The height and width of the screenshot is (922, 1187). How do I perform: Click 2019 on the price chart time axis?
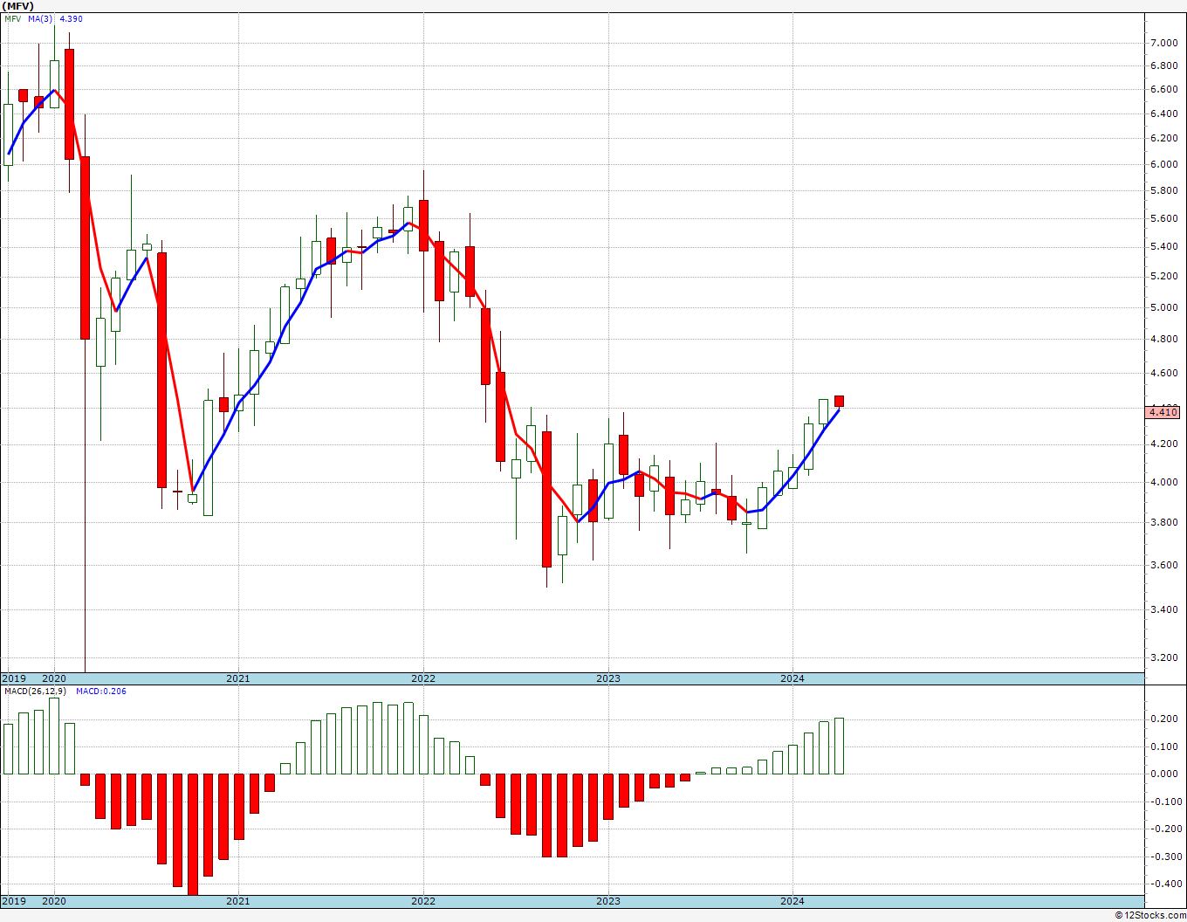(x=13, y=678)
